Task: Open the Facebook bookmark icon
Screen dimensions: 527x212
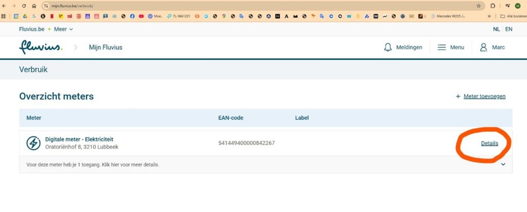Action: [132, 16]
